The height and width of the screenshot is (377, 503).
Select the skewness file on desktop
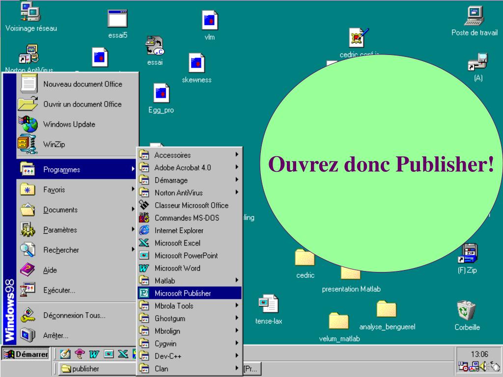pos(196,68)
